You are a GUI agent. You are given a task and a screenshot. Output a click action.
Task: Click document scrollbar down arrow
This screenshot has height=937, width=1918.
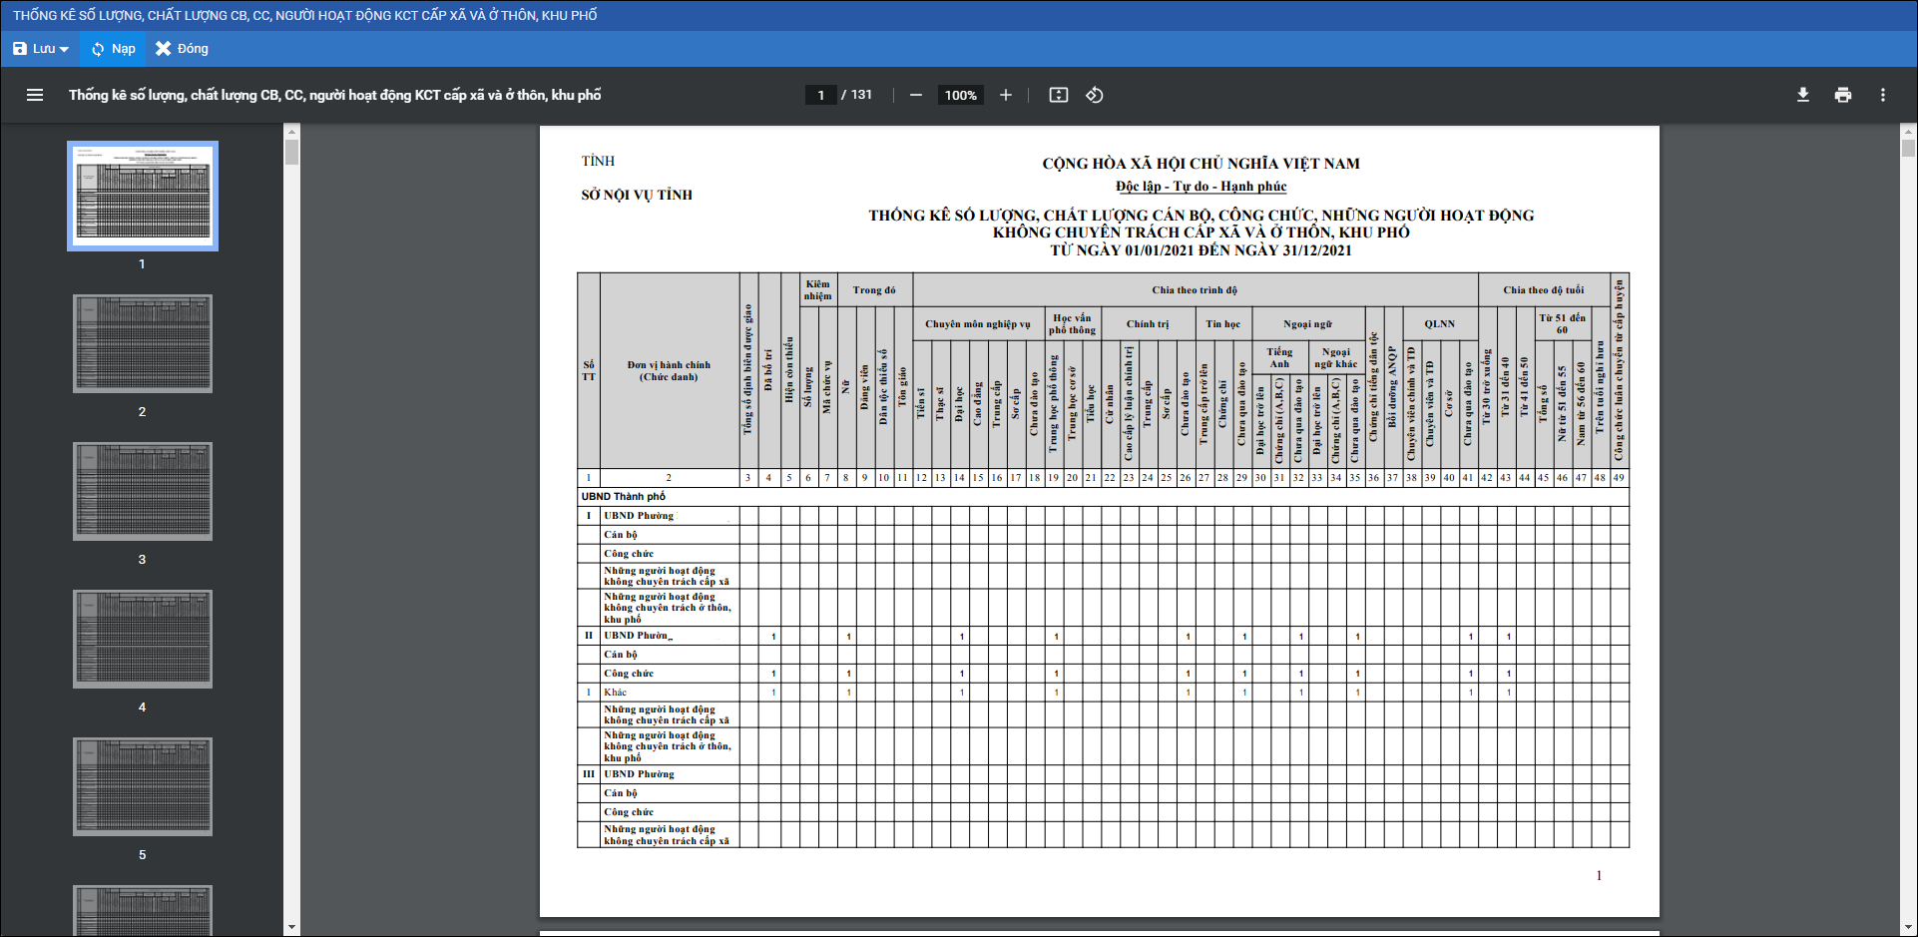1908,927
